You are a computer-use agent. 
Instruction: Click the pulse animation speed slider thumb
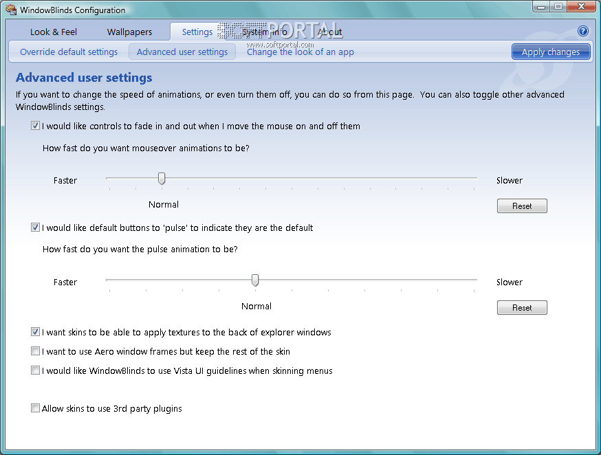pos(255,280)
